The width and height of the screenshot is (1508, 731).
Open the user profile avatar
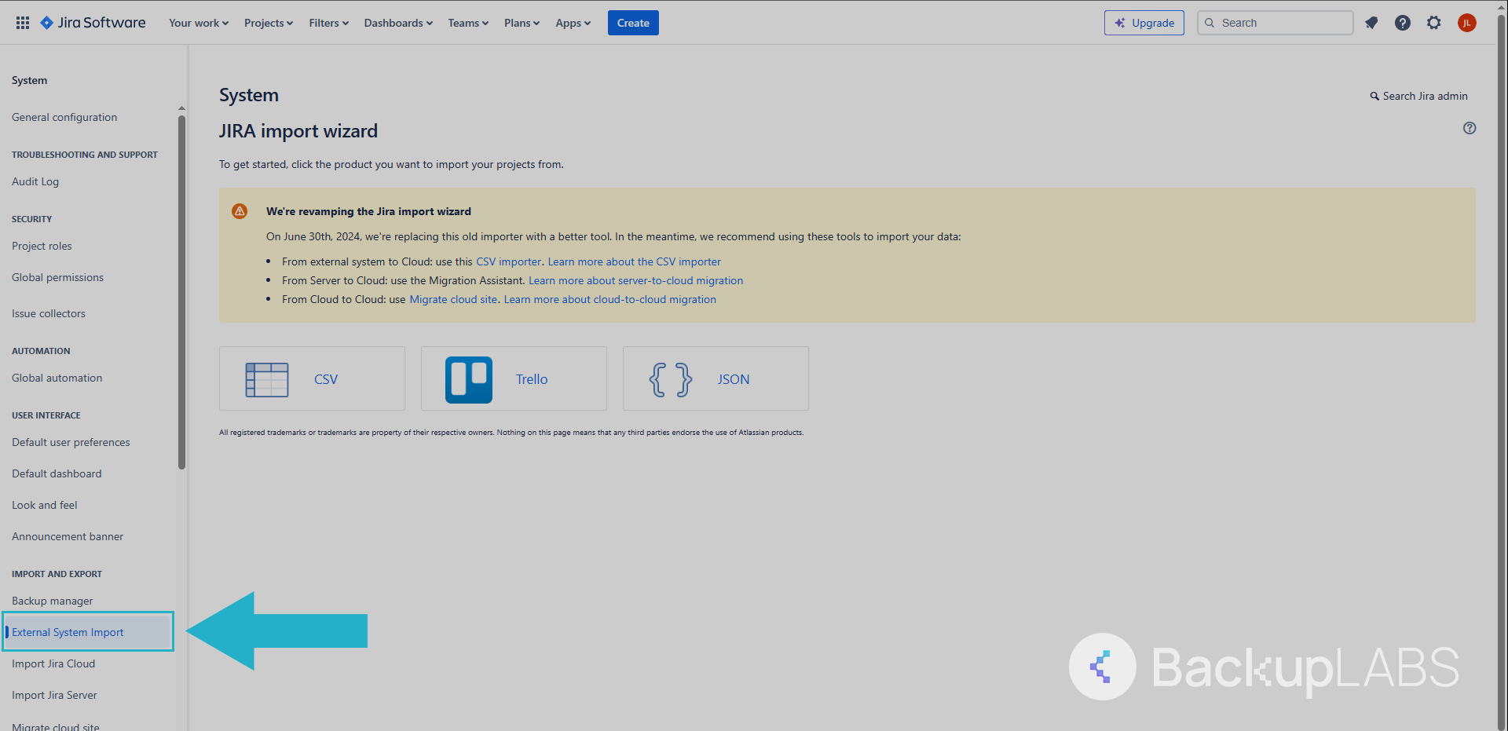click(1466, 23)
